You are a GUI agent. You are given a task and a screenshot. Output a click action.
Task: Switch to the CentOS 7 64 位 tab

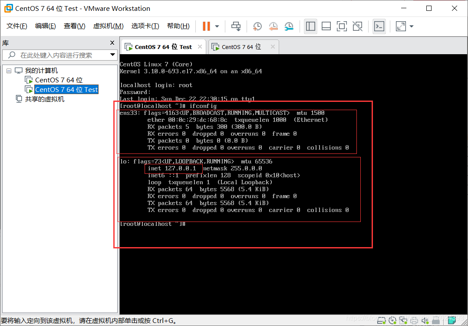coord(241,47)
